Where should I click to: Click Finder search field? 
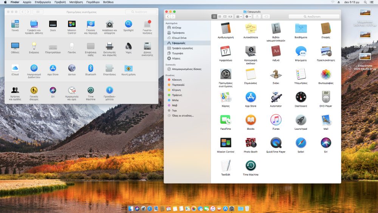pyautogui.click(x=314, y=17)
